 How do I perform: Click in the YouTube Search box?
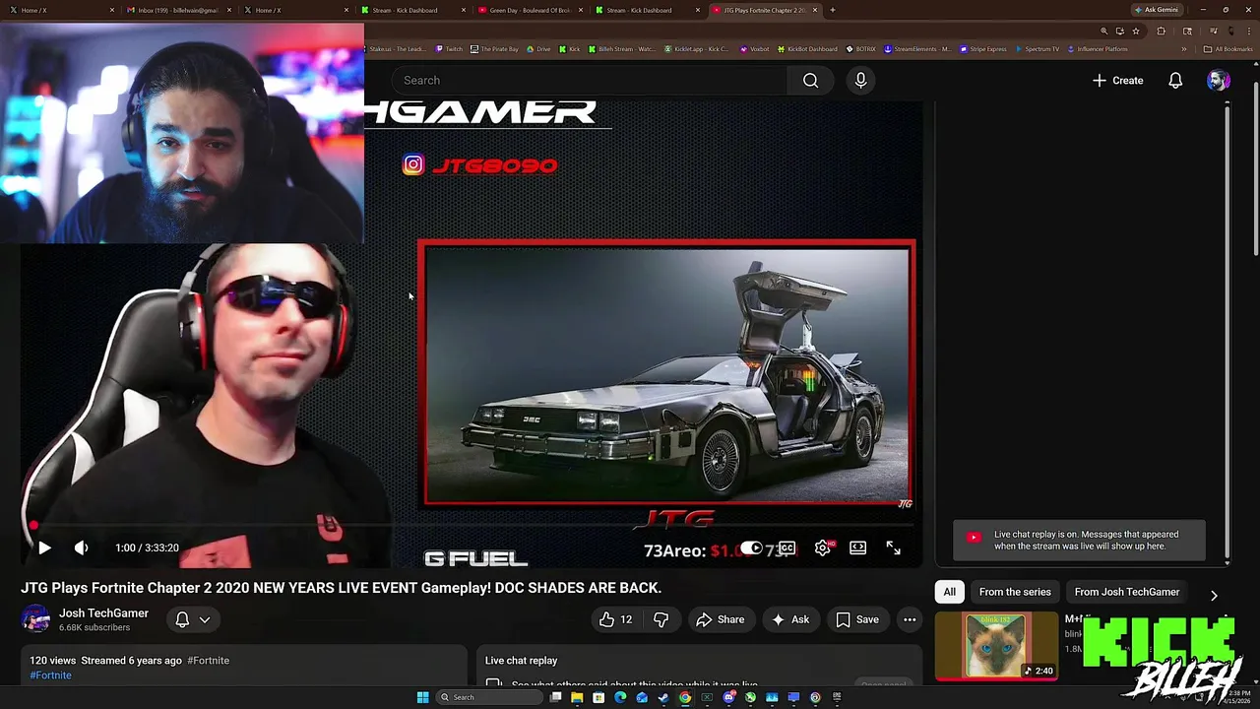point(589,81)
